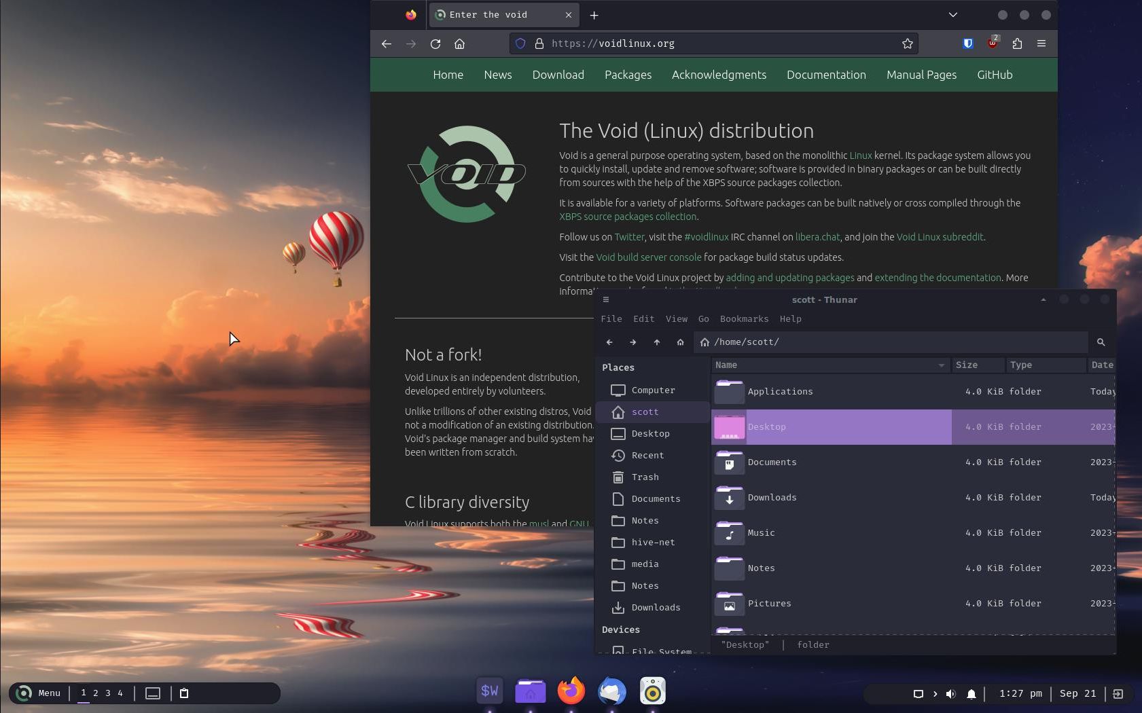
Task: Select Desktop in Thunar Places sidebar
Action: (x=653, y=434)
